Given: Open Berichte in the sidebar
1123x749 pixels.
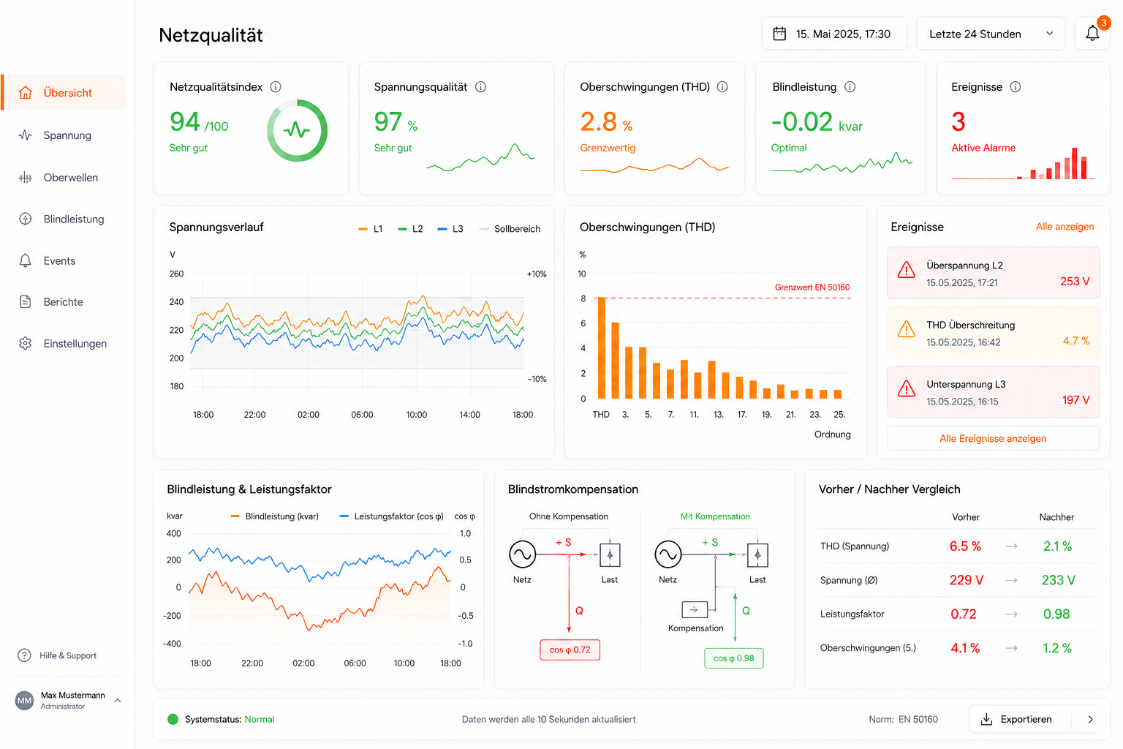Looking at the screenshot, I should tap(64, 302).
